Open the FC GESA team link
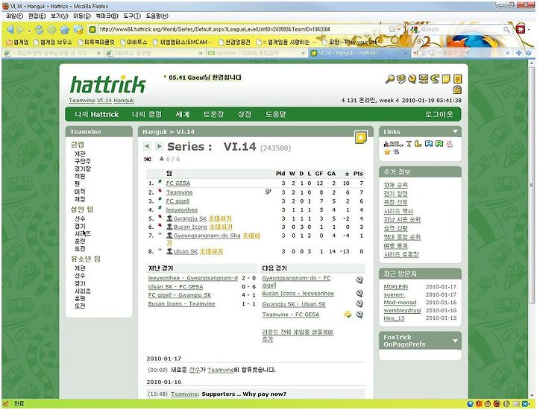This screenshot has height=410, width=537. (178, 183)
